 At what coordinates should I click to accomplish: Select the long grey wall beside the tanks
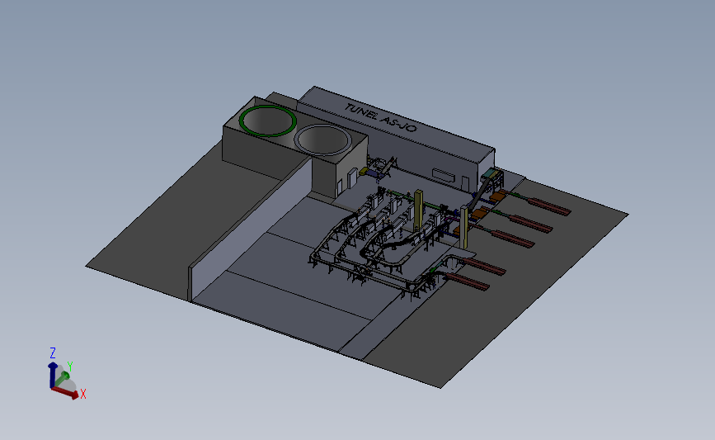251,229
